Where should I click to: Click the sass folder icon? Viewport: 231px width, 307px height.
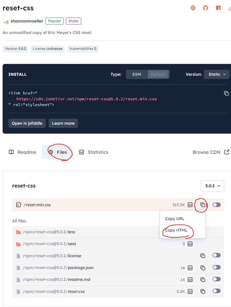click(x=18, y=244)
